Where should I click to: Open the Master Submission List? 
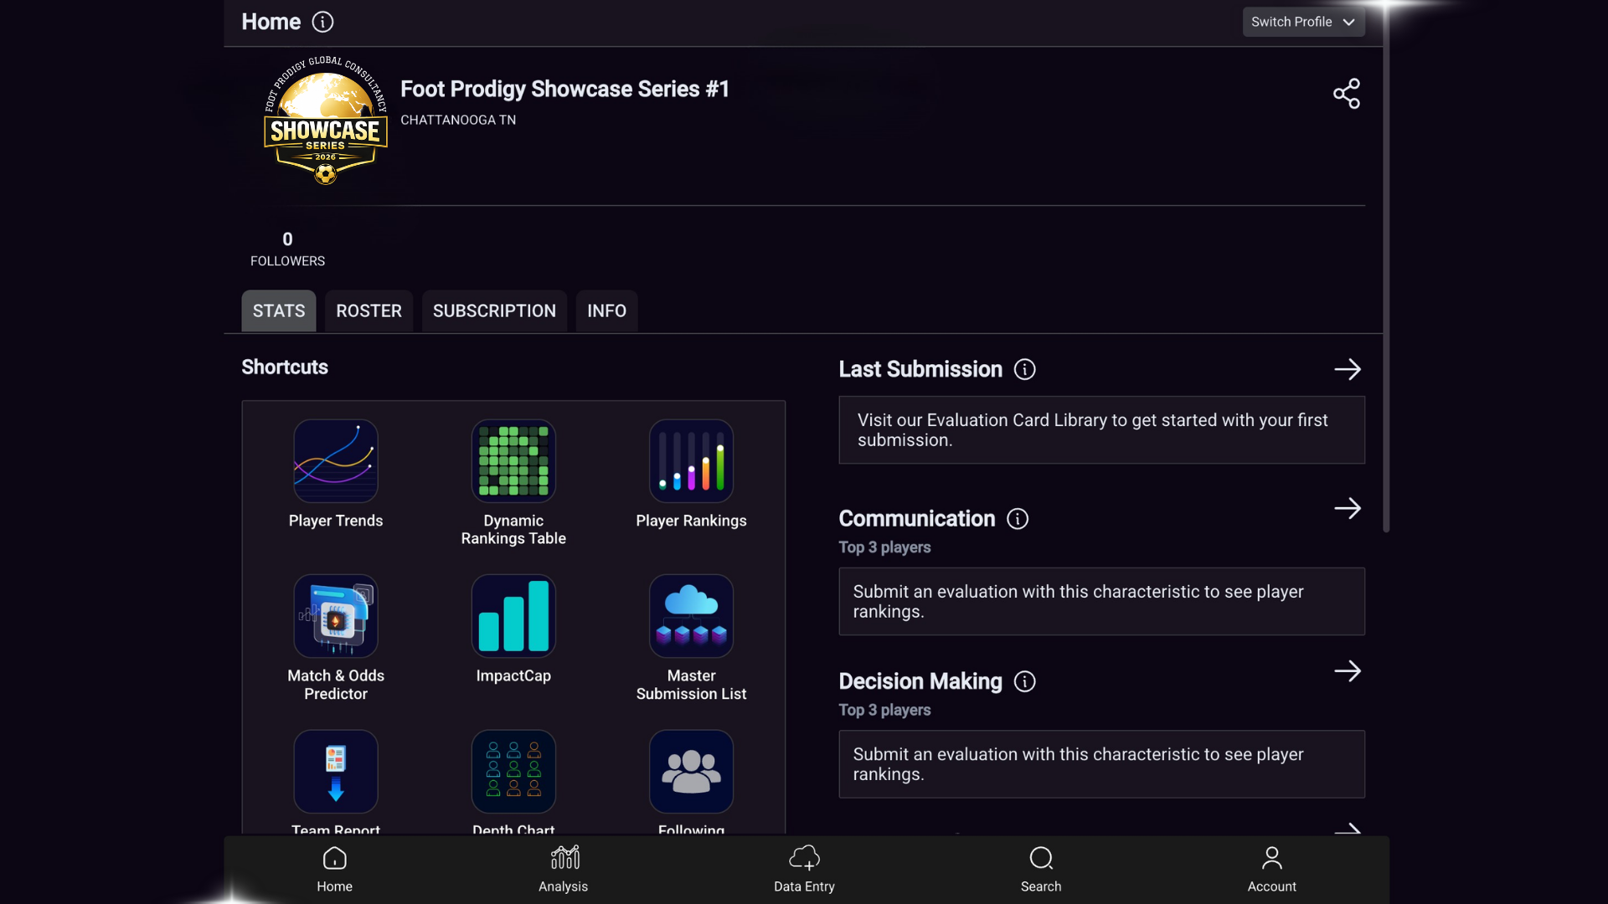point(691,617)
